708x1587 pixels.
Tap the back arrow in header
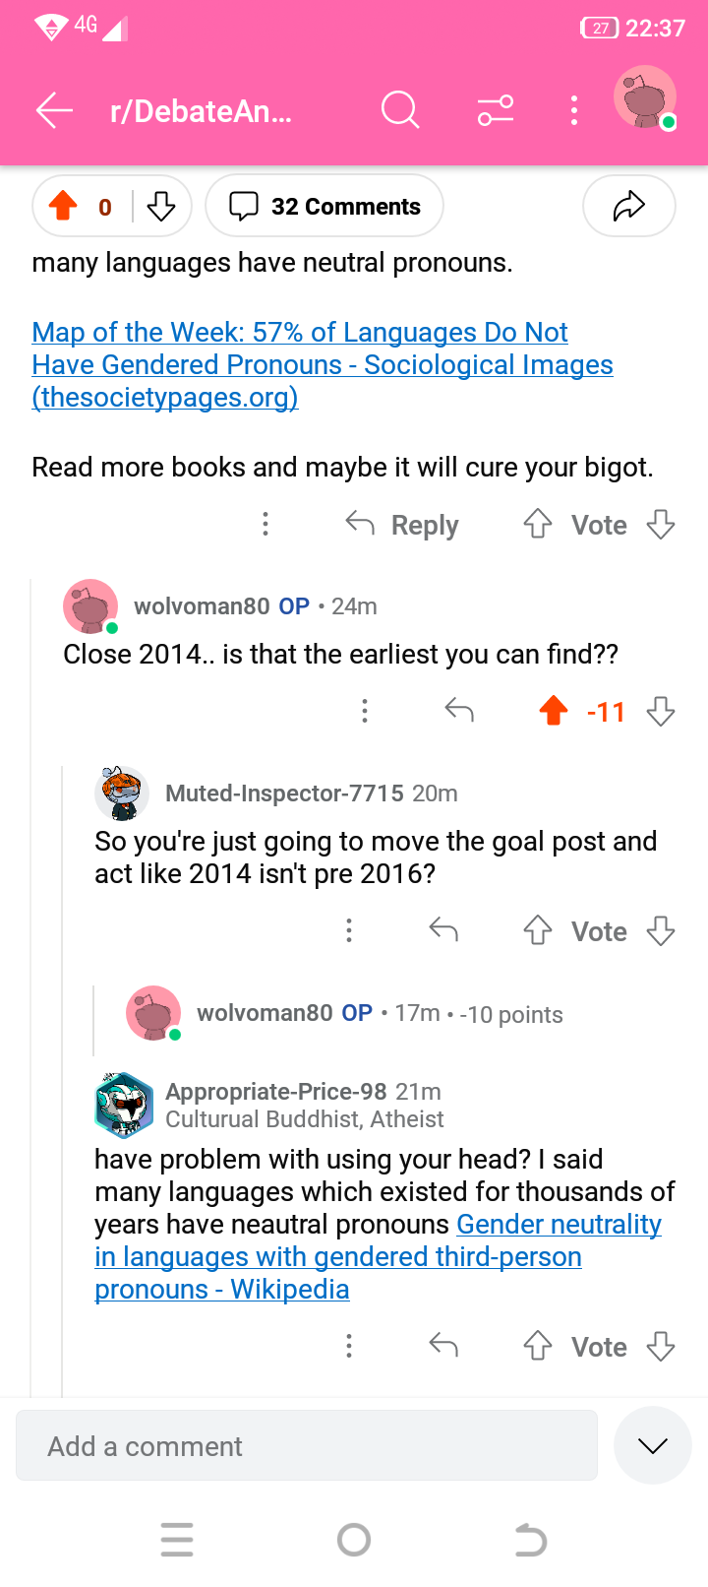[55, 110]
